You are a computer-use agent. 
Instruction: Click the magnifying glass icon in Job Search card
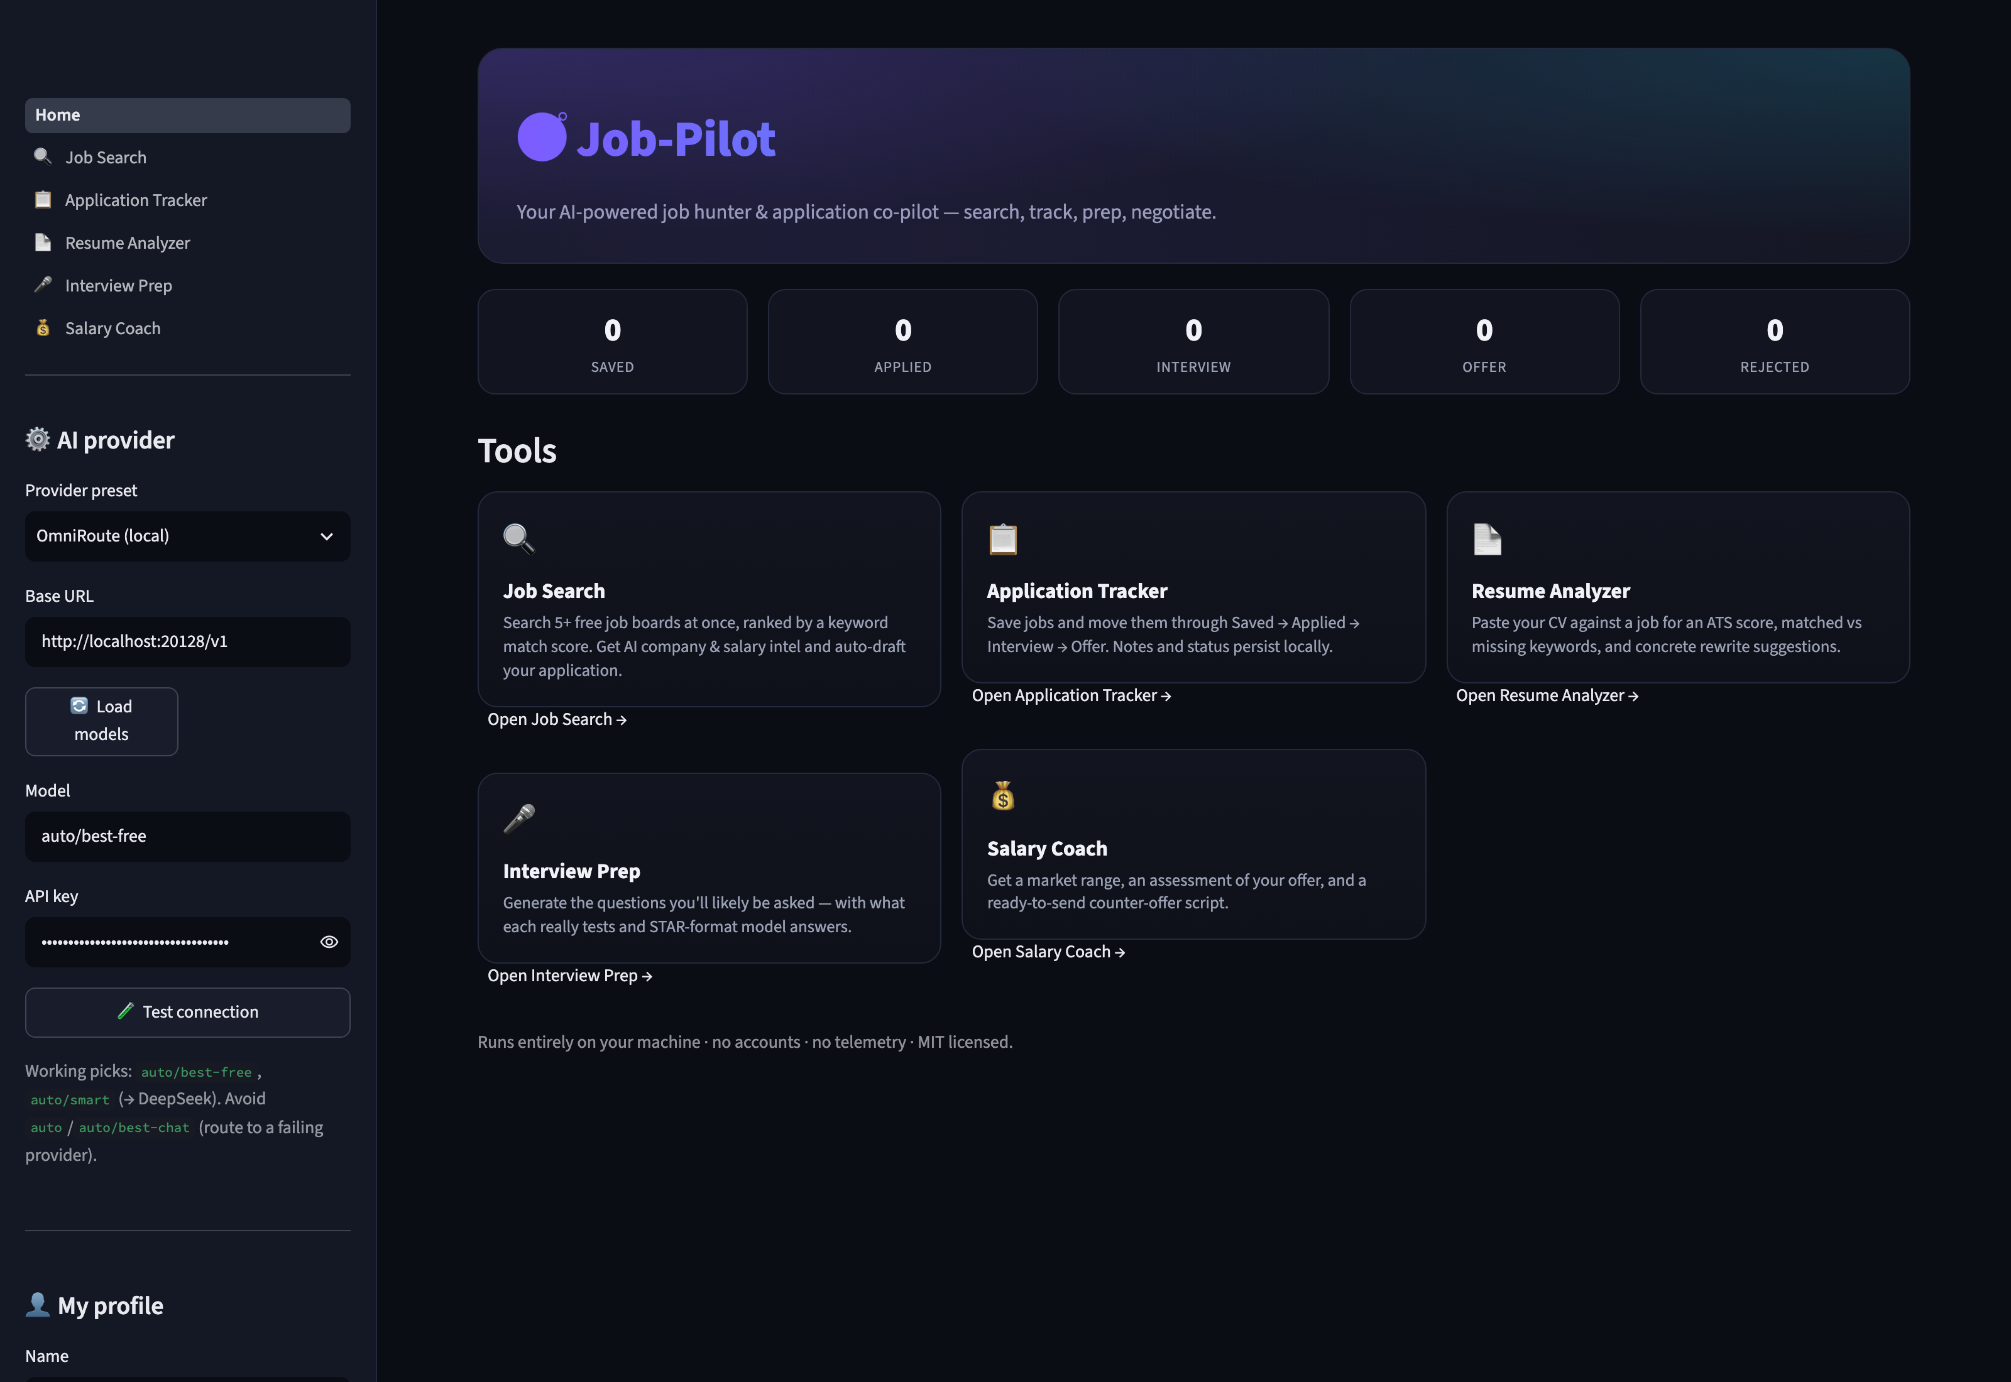coord(518,538)
